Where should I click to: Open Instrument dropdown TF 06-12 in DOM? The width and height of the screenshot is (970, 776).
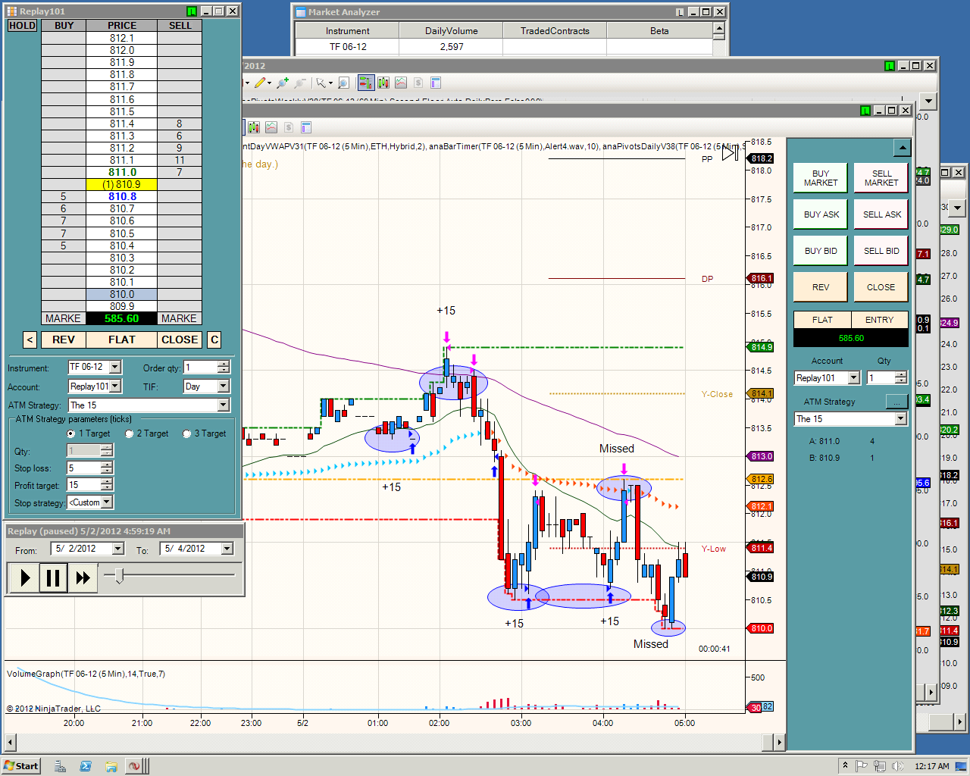pyautogui.click(x=114, y=367)
